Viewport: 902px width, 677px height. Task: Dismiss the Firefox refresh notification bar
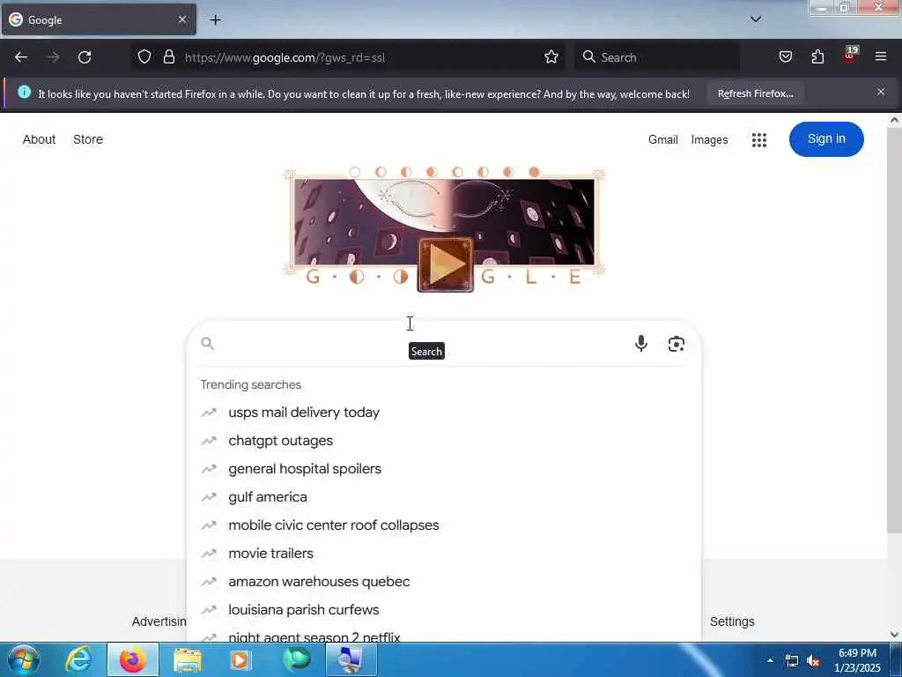point(881,92)
